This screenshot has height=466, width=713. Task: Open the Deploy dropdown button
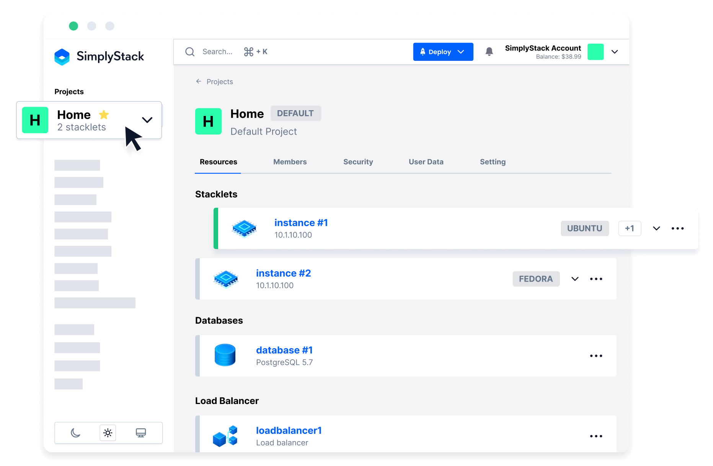click(443, 52)
